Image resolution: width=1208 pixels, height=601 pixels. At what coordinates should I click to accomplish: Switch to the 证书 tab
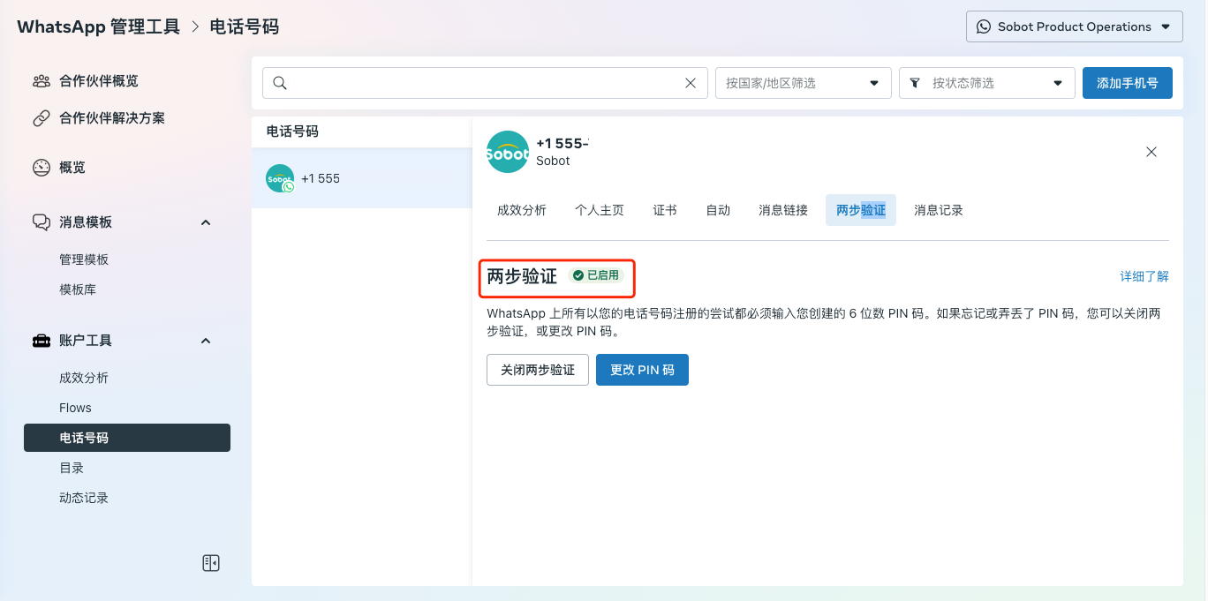click(x=665, y=210)
